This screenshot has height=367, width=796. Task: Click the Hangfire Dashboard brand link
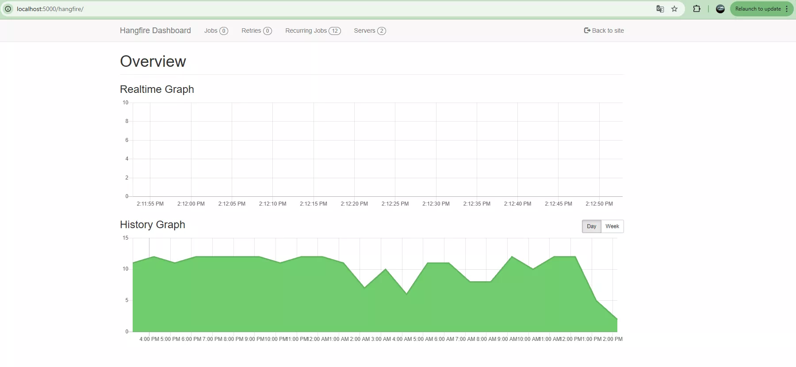(155, 31)
